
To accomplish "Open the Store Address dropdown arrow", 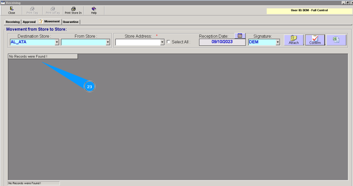I will click(162, 42).
